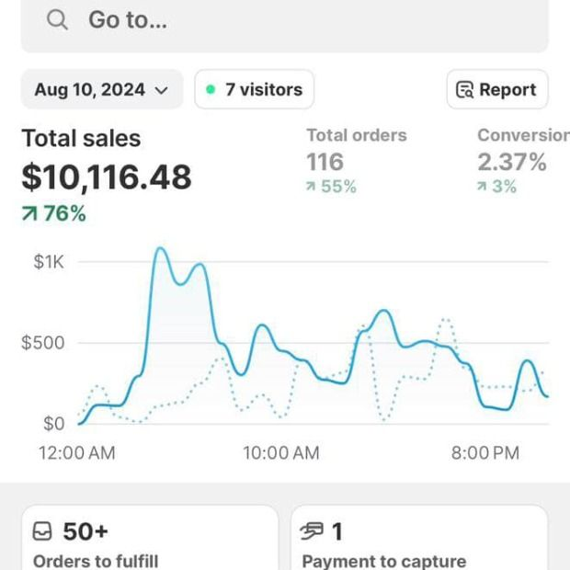Viewport: 570px width, 570px height.
Task: Click the chevron next to the date
Action: coord(162,90)
